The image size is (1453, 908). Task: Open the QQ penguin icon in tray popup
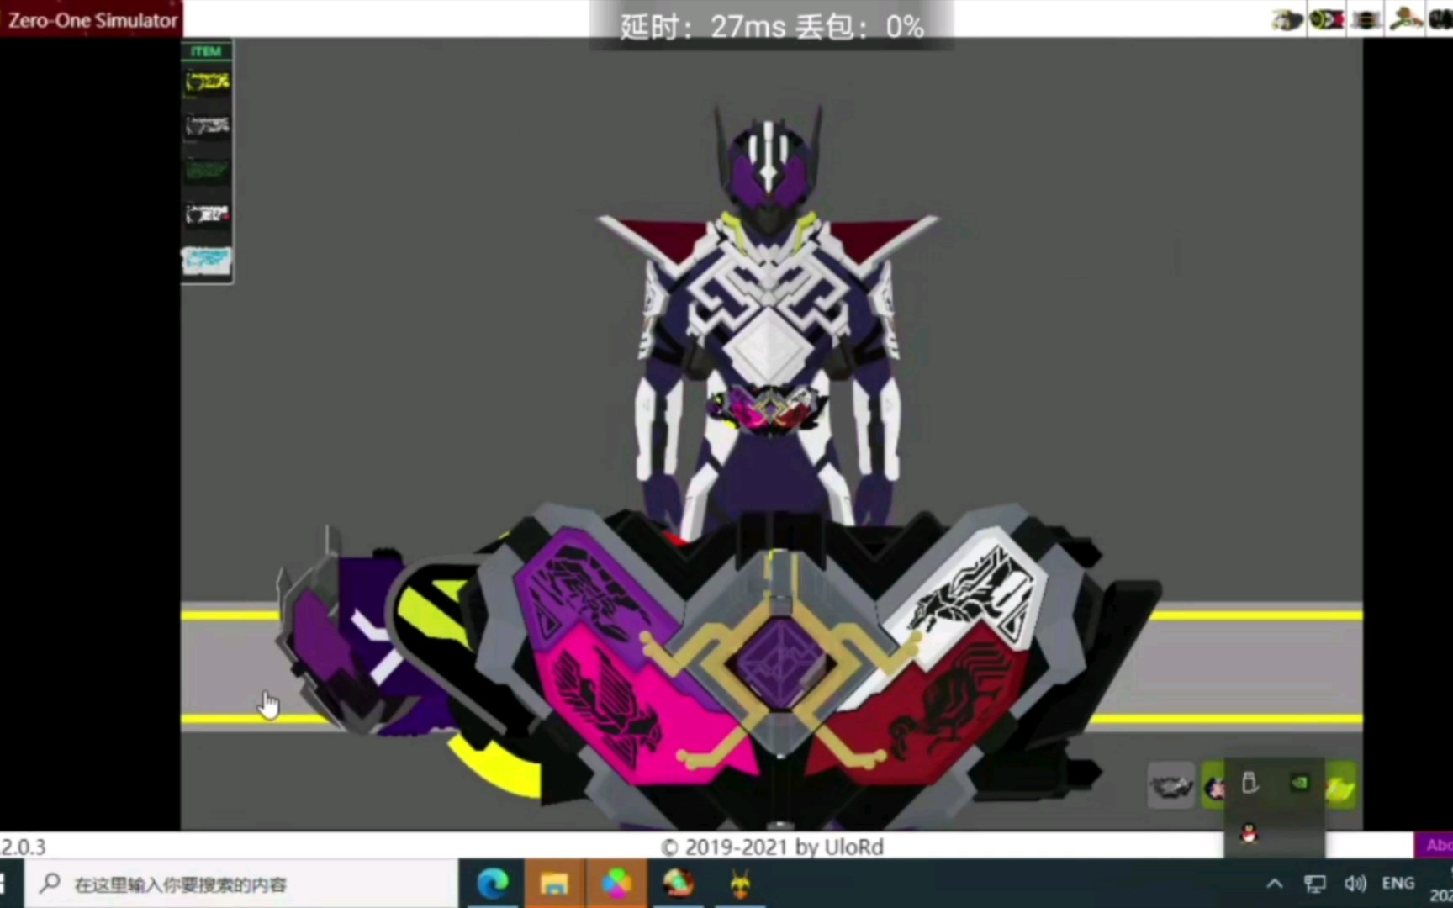pyautogui.click(x=1250, y=833)
